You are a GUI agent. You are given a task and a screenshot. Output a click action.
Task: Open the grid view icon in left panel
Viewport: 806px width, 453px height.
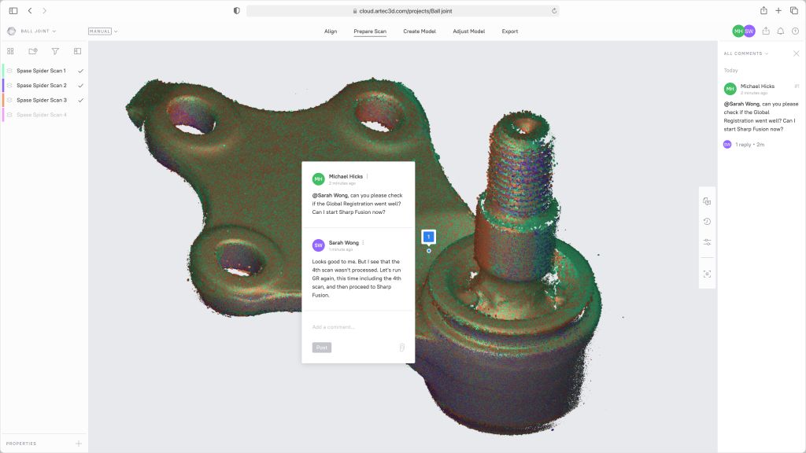(10, 51)
